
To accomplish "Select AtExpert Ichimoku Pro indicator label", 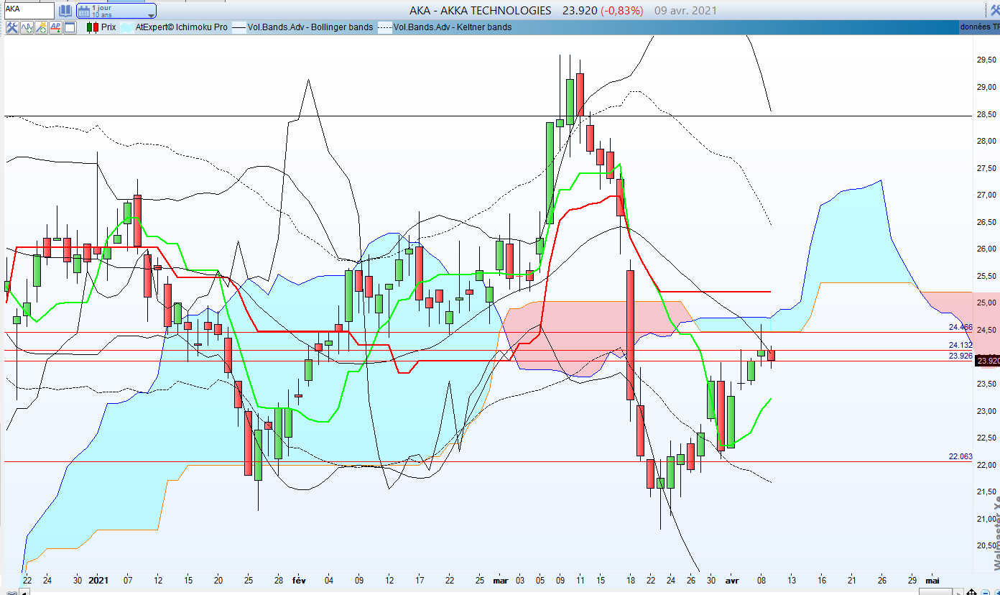I will click(182, 27).
